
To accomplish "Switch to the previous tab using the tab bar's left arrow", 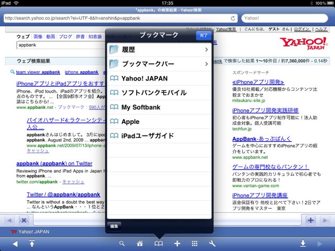I will pyautogui.click(x=9, y=220).
